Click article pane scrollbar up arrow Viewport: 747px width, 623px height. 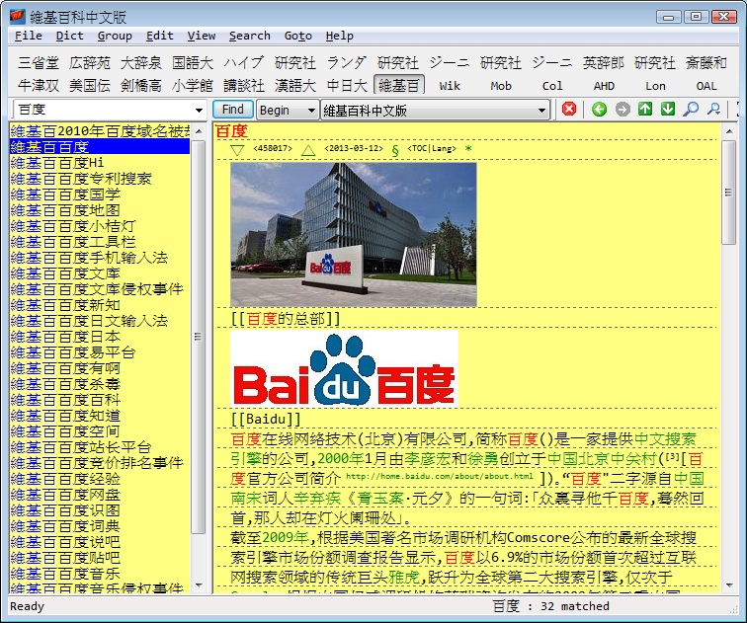(729, 131)
